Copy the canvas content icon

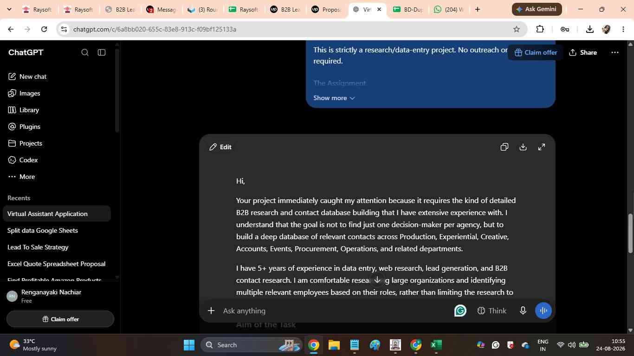pos(505,147)
